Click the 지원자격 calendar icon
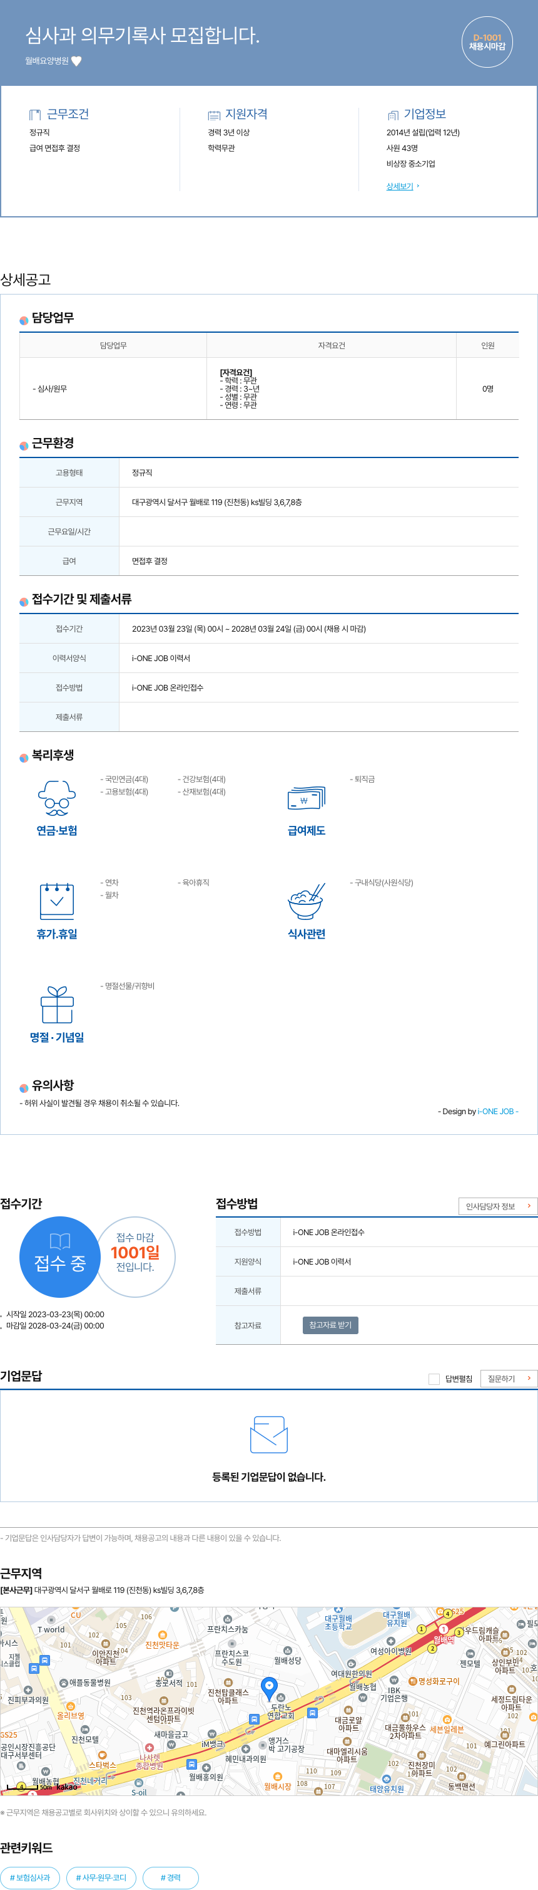The image size is (538, 1890). click(x=214, y=115)
